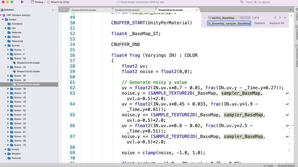Click the replace text field
The height and width of the screenshot is (167, 298).
(229, 23)
